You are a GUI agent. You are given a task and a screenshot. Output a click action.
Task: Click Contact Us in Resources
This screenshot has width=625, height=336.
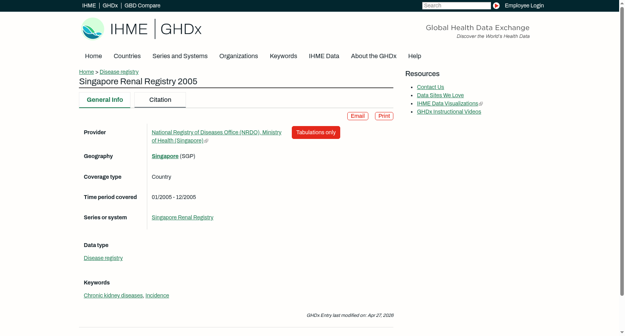(x=430, y=87)
